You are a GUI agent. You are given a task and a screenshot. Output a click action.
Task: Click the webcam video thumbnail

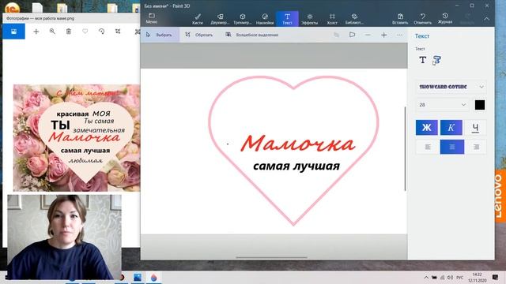pyautogui.click(x=65, y=237)
